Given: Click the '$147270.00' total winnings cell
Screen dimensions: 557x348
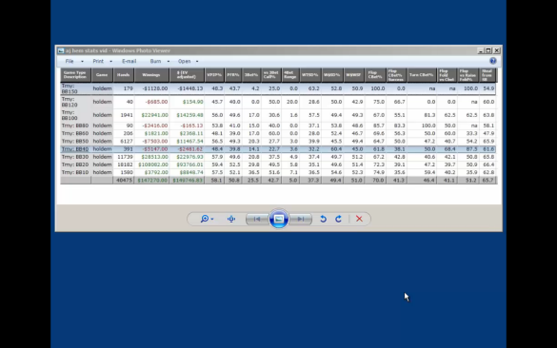Looking at the screenshot, I should [x=152, y=181].
